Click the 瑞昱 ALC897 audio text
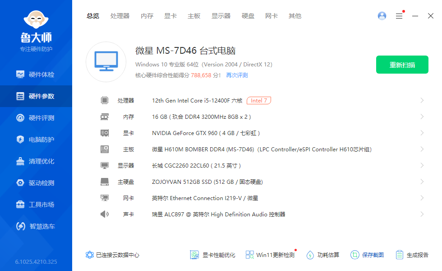Screen dimensions: 442x271 pos(218,214)
